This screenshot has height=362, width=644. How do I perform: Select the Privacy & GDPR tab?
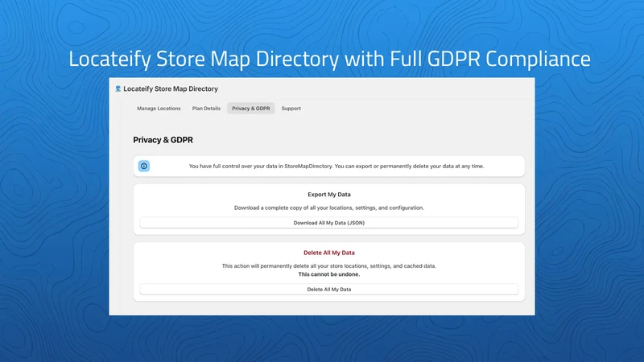pos(251,109)
